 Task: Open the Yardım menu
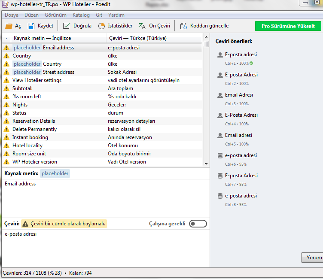[116, 15]
